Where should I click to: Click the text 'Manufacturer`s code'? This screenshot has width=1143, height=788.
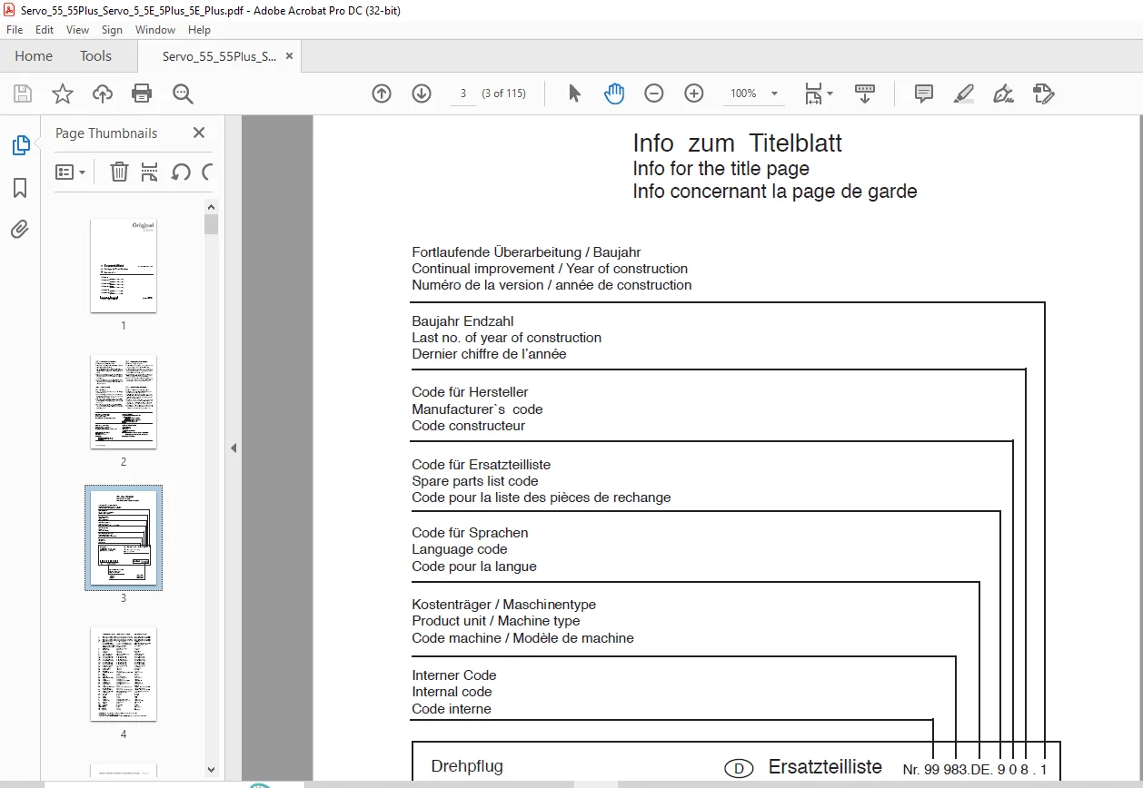click(x=477, y=409)
